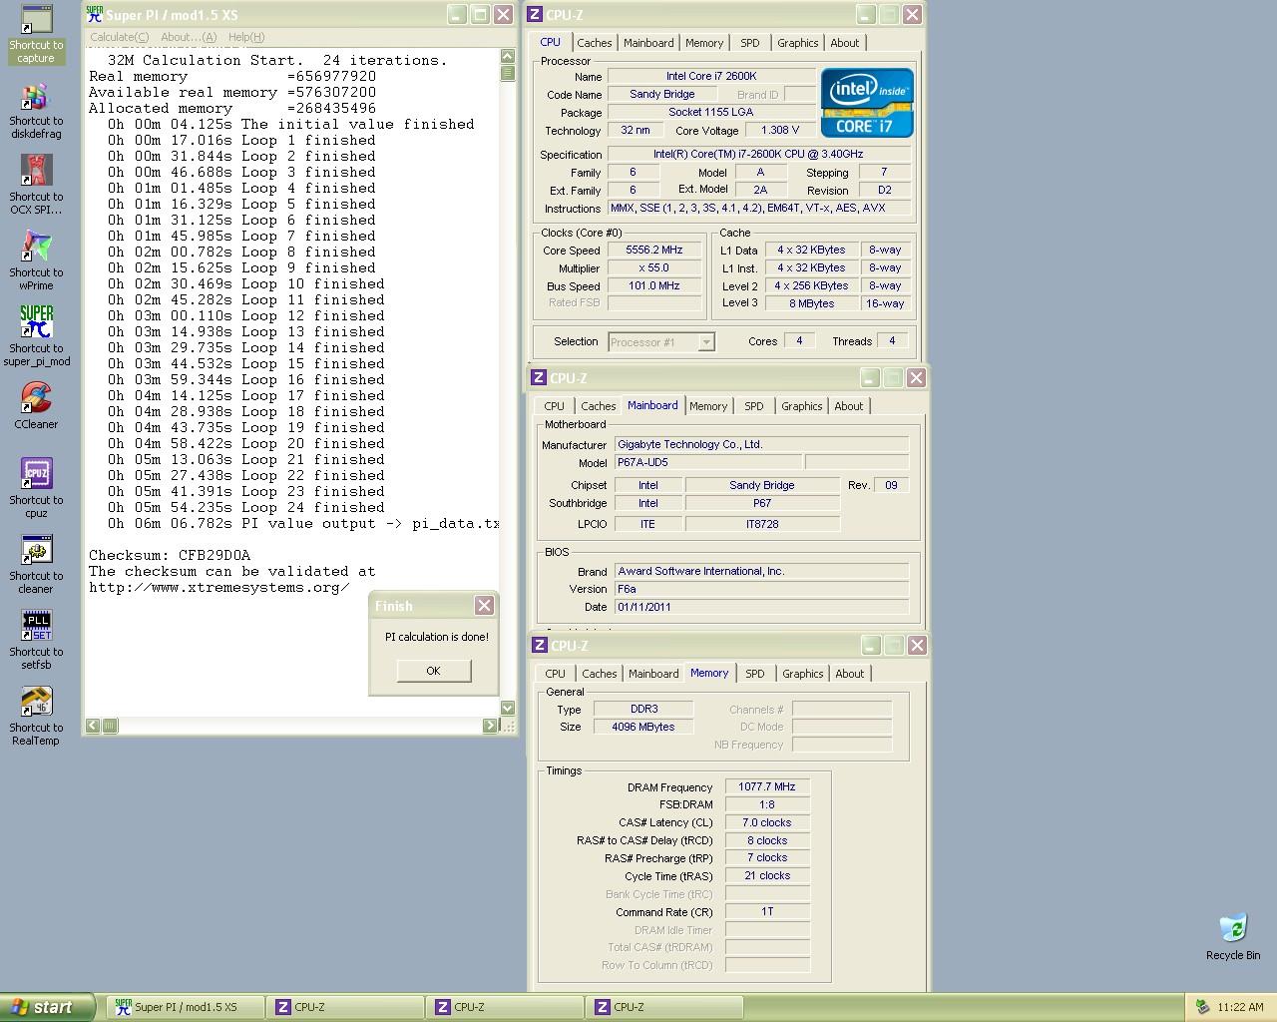Click the BIOS date 01/11/2011 field
This screenshot has width=1277, height=1022.
point(761,607)
